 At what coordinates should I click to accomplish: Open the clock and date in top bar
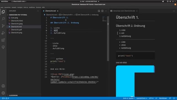(x=88, y=1)
